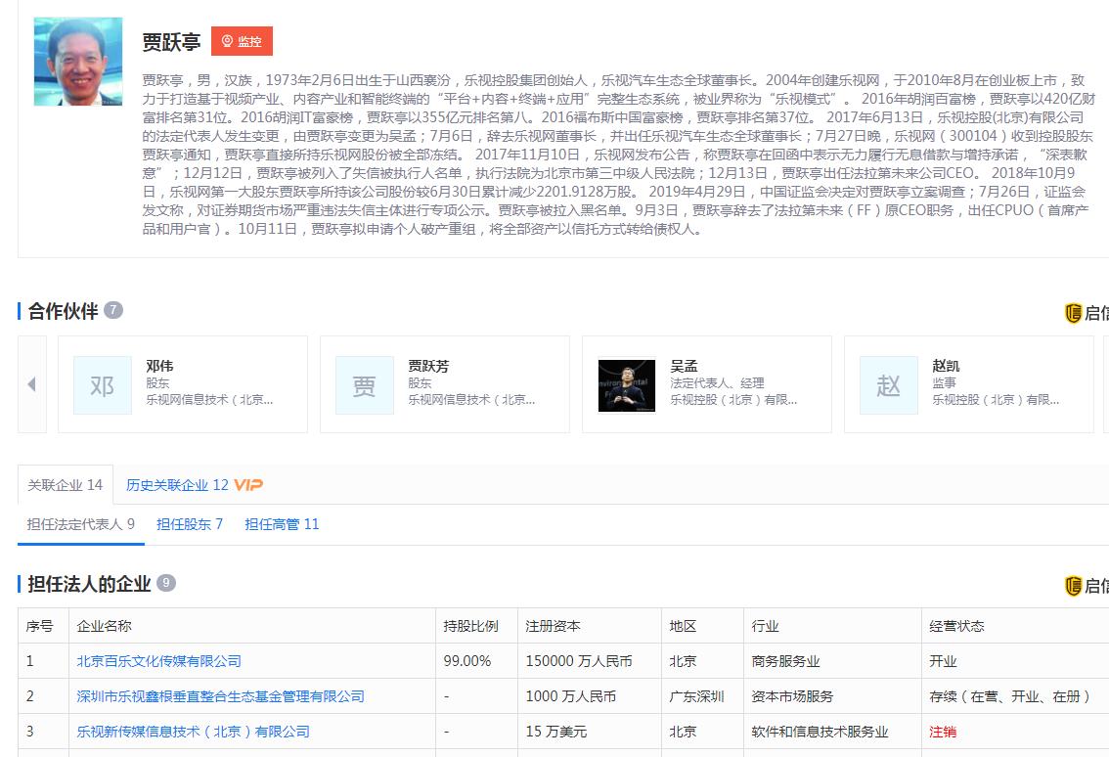Open partner card 邓伟
This screenshot has height=757, width=1109.
(183, 384)
